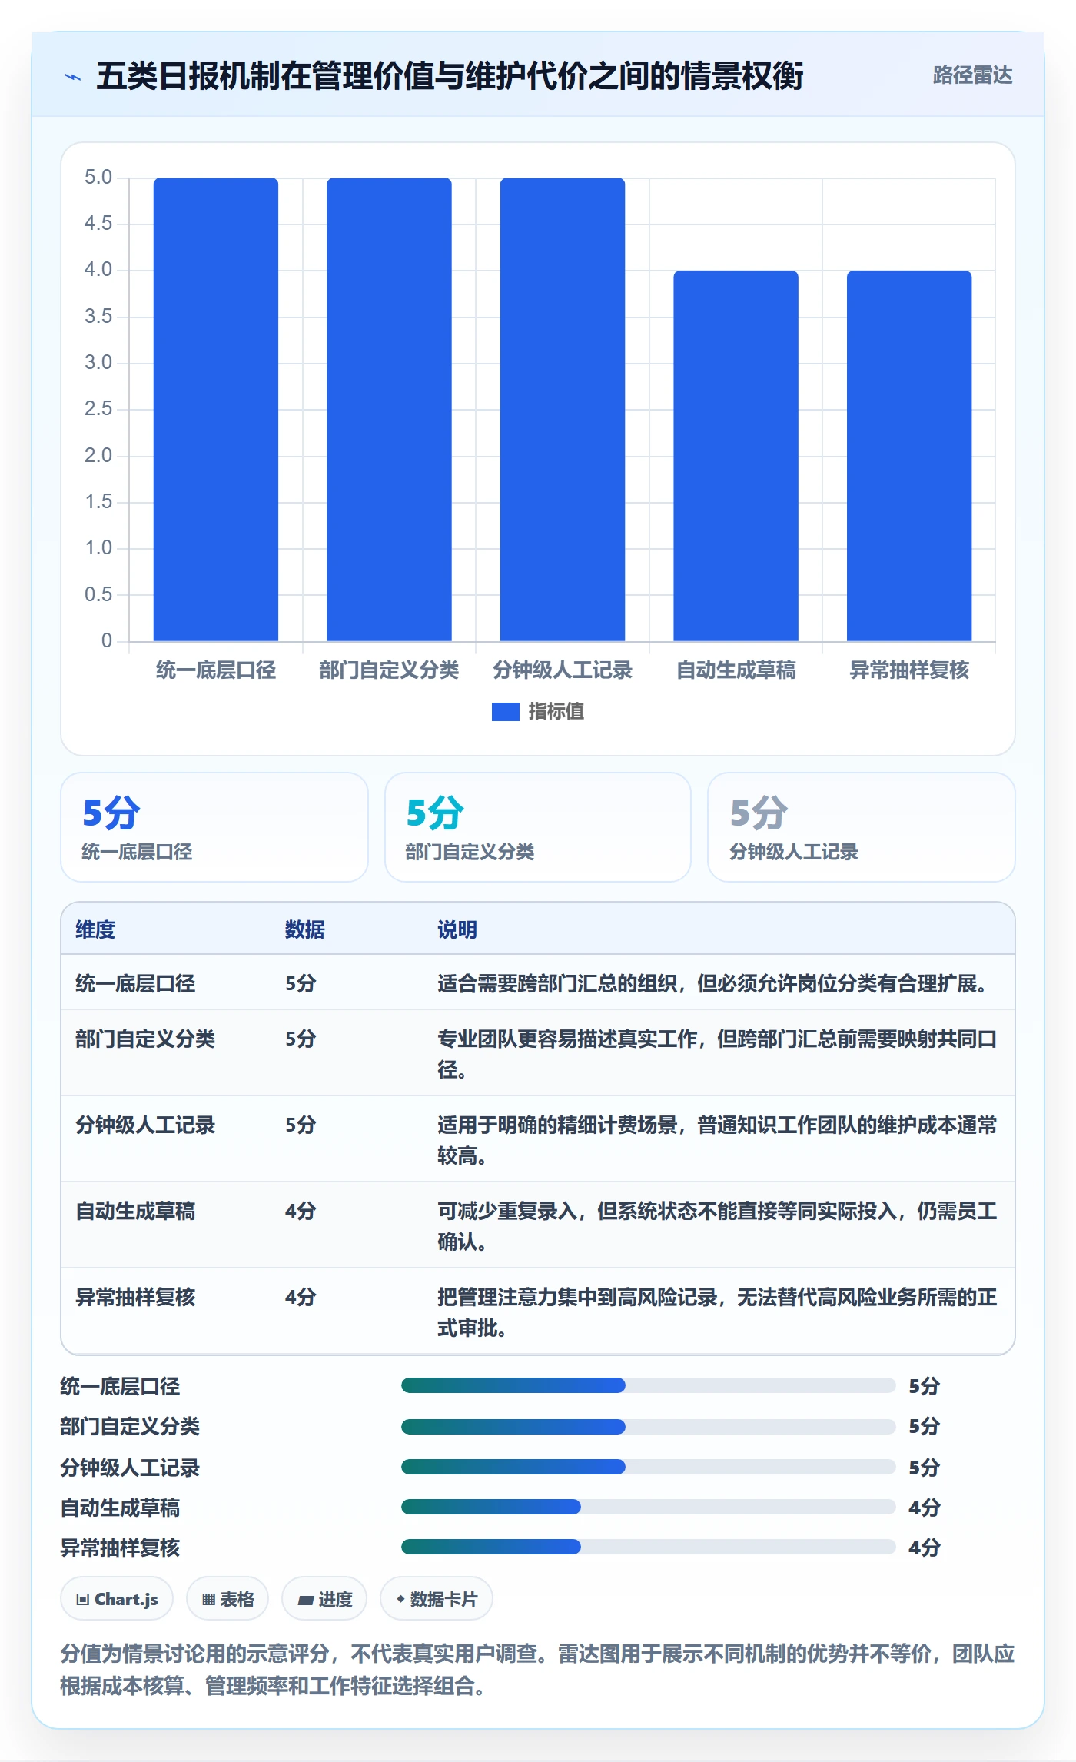Toggle the 指标值 legend color swatch
The width and height of the screenshot is (1076, 1762).
(x=505, y=712)
